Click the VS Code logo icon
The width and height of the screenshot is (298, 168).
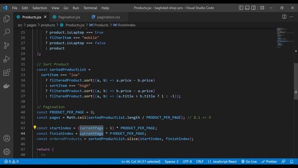click(x=5, y=8)
